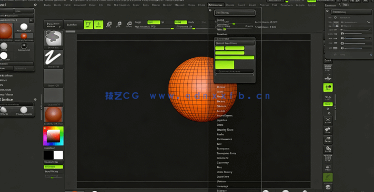Toggle the PolyFrame grid icon on right shelf
The width and height of the screenshot is (374, 192).
tap(328, 158)
